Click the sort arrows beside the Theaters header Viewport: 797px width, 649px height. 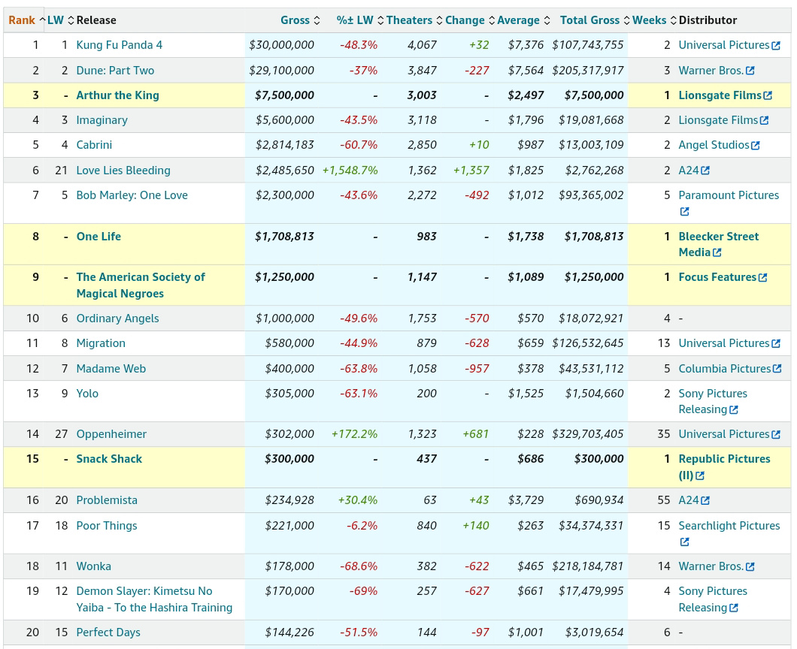coord(439,20)
